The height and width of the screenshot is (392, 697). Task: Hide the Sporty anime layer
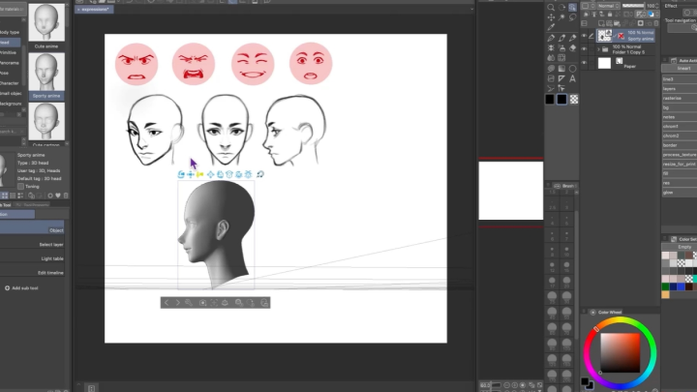tap(583, 35)
